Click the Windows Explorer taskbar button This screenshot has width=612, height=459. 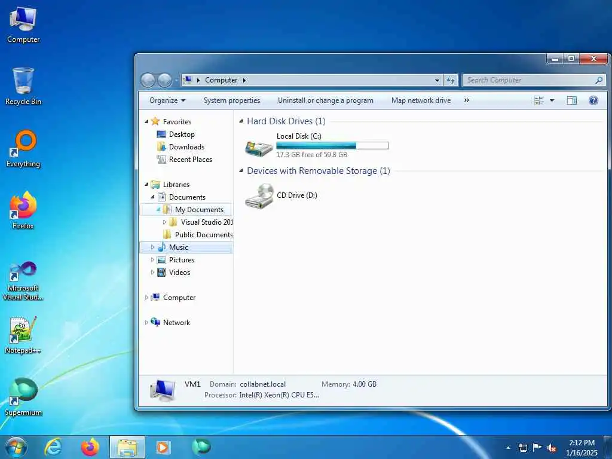(x=127, y=447)
